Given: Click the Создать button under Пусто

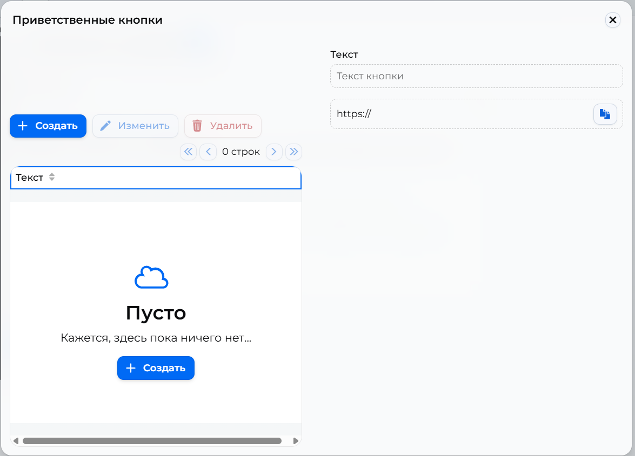Looking at the screenshot, I should (x=156, y=368).
